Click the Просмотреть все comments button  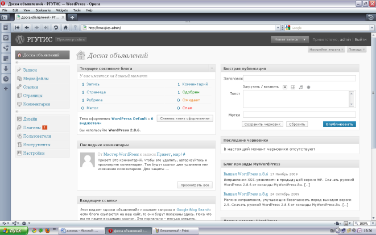tap(195, 185)
